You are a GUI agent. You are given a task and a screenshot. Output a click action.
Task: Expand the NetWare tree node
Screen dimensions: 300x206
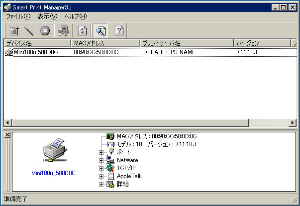click(x=101, y=161)
